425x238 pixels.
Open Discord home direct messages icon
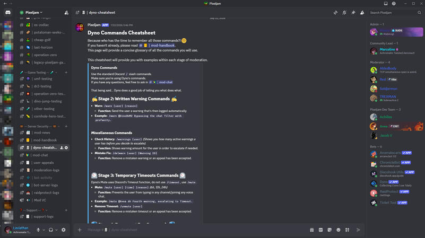tap(8, 12)
